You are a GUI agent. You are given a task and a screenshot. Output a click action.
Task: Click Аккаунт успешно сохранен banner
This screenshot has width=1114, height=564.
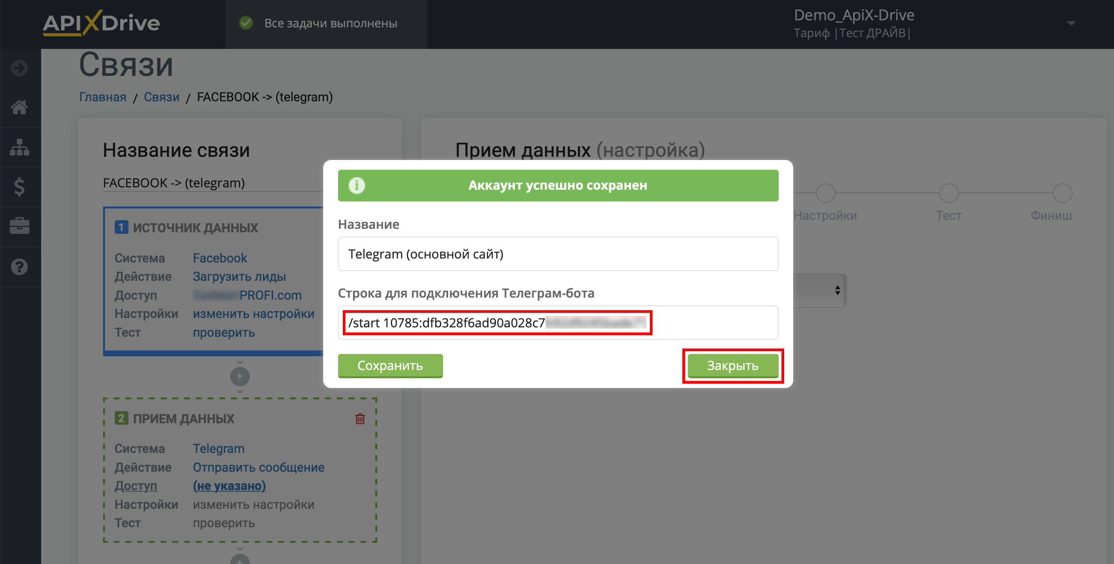click(558, 185)
